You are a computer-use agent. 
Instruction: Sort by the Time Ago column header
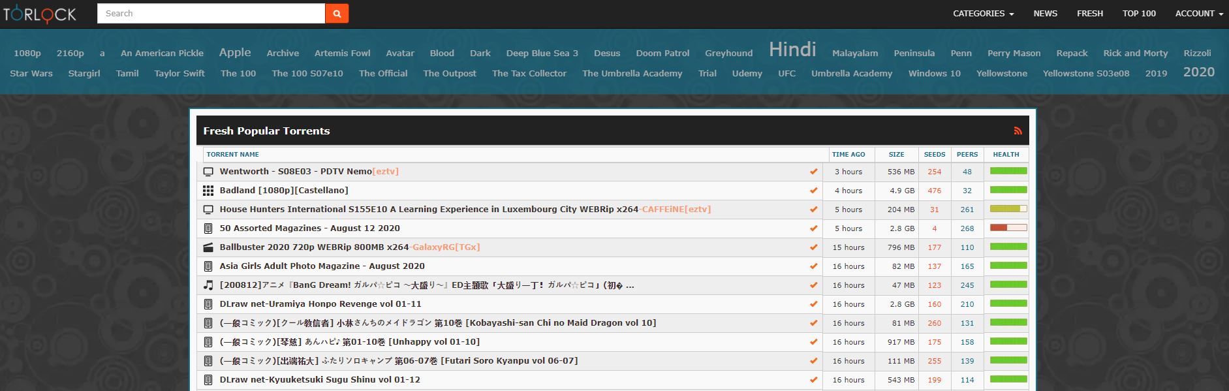click(848, 155)
